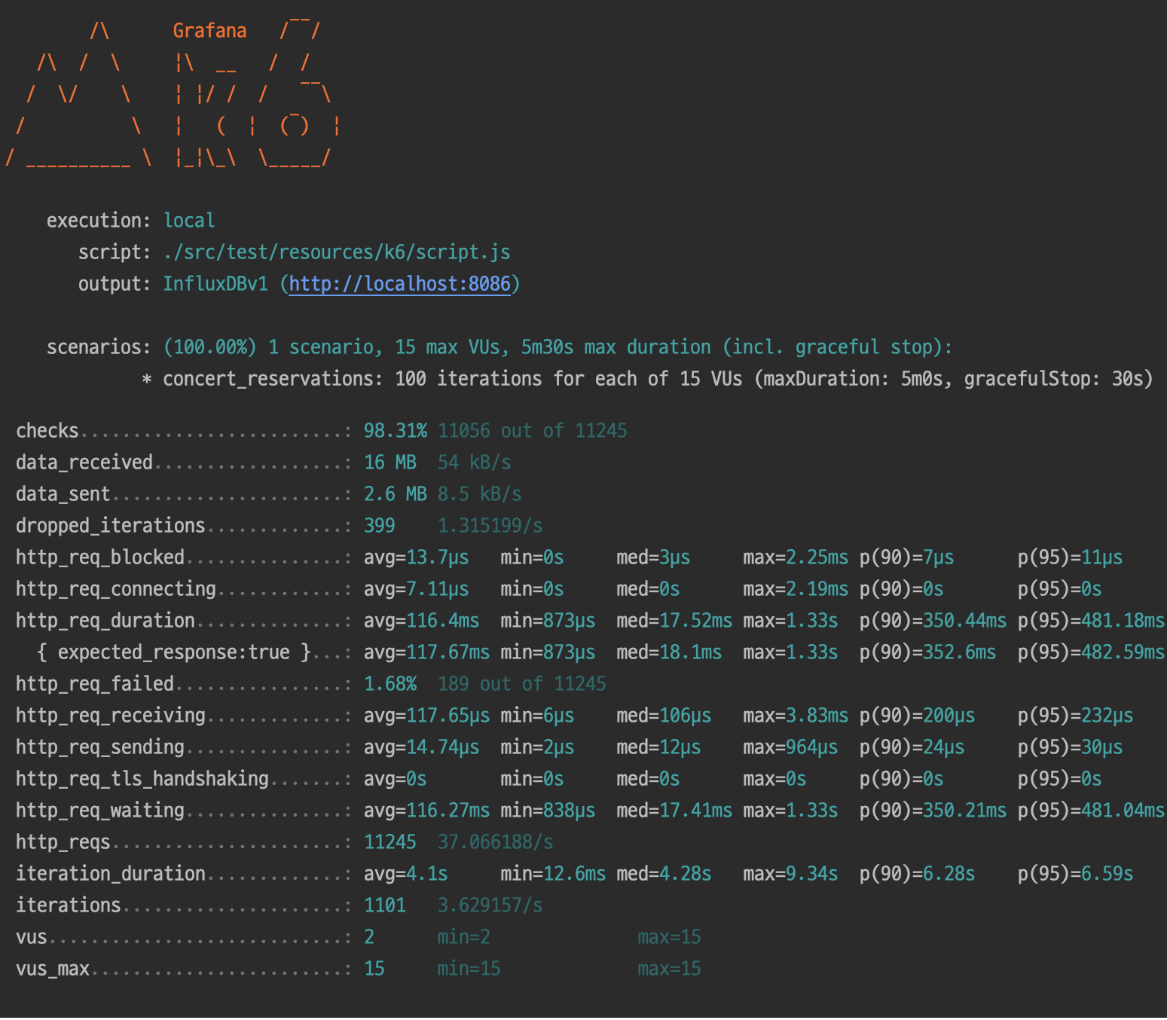Click the 8.5 kB/s rate
Viewport: 1167px width, 1020px height.
coord(479,494)
